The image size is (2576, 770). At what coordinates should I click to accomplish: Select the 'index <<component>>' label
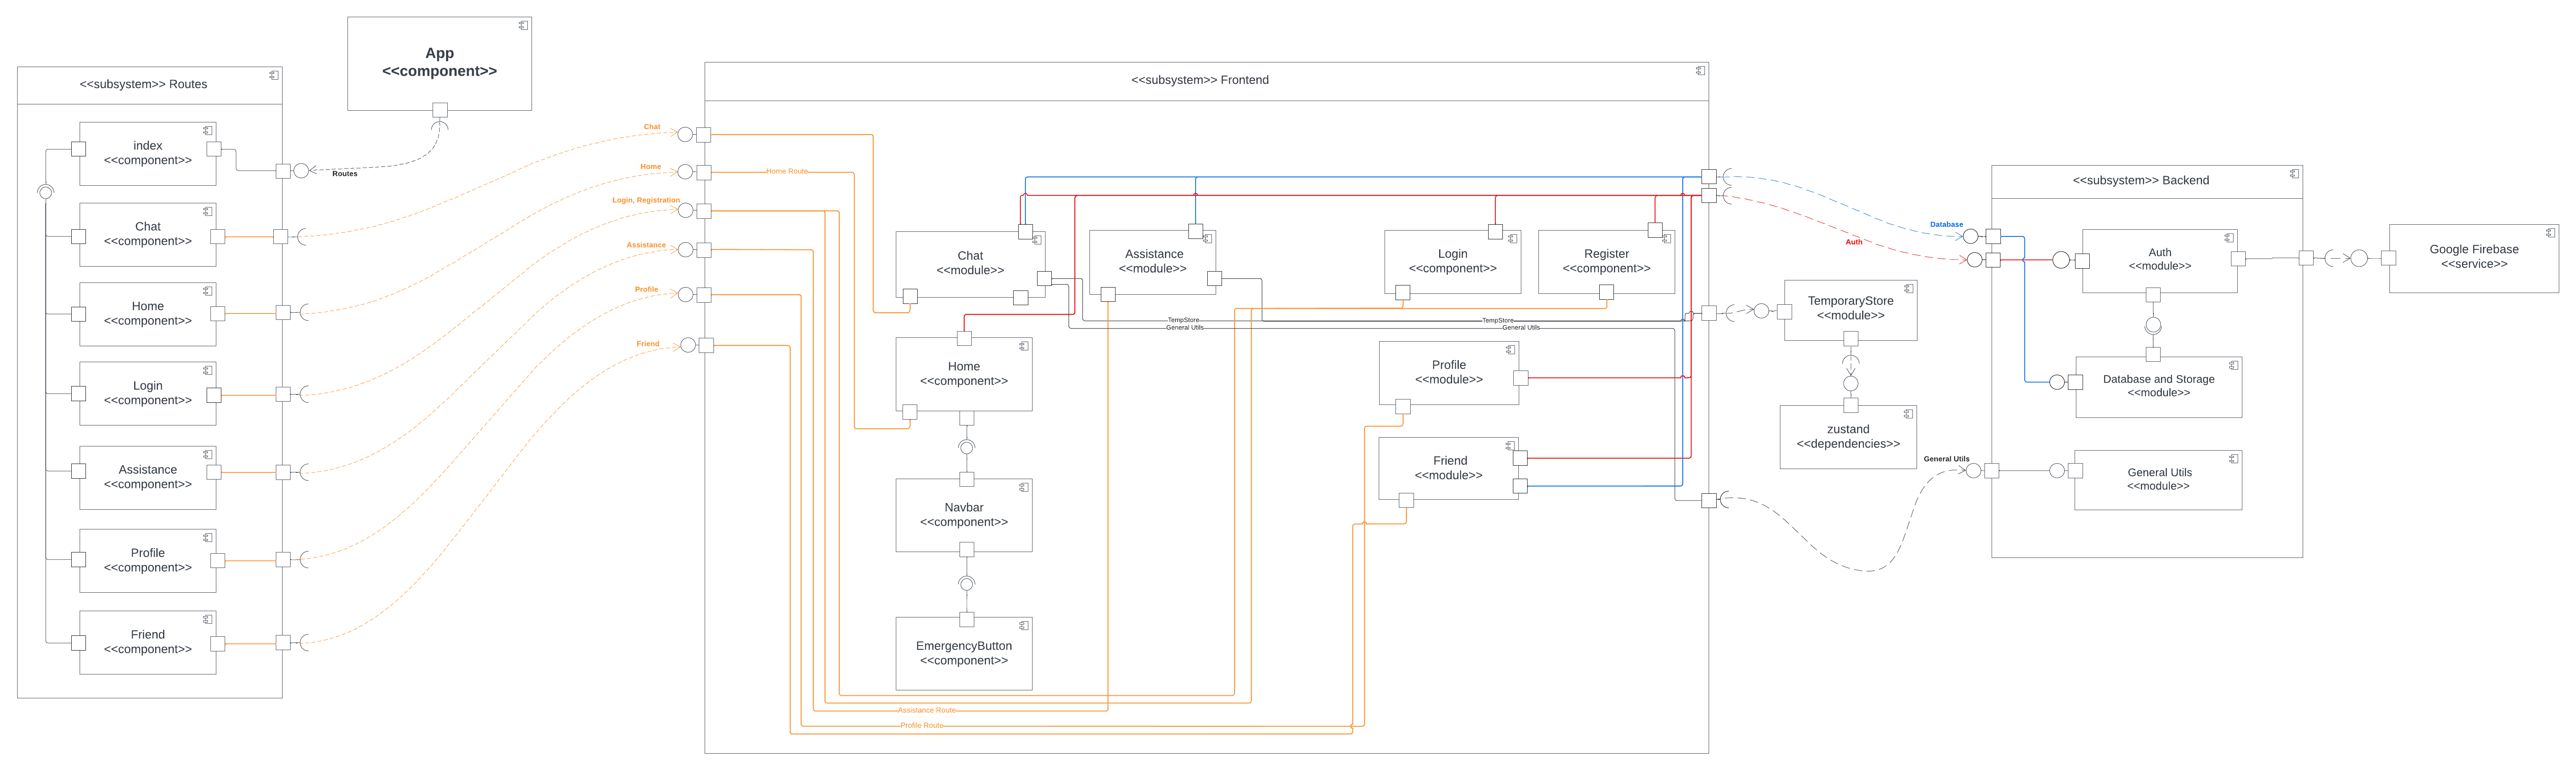(x=148, y=153)
